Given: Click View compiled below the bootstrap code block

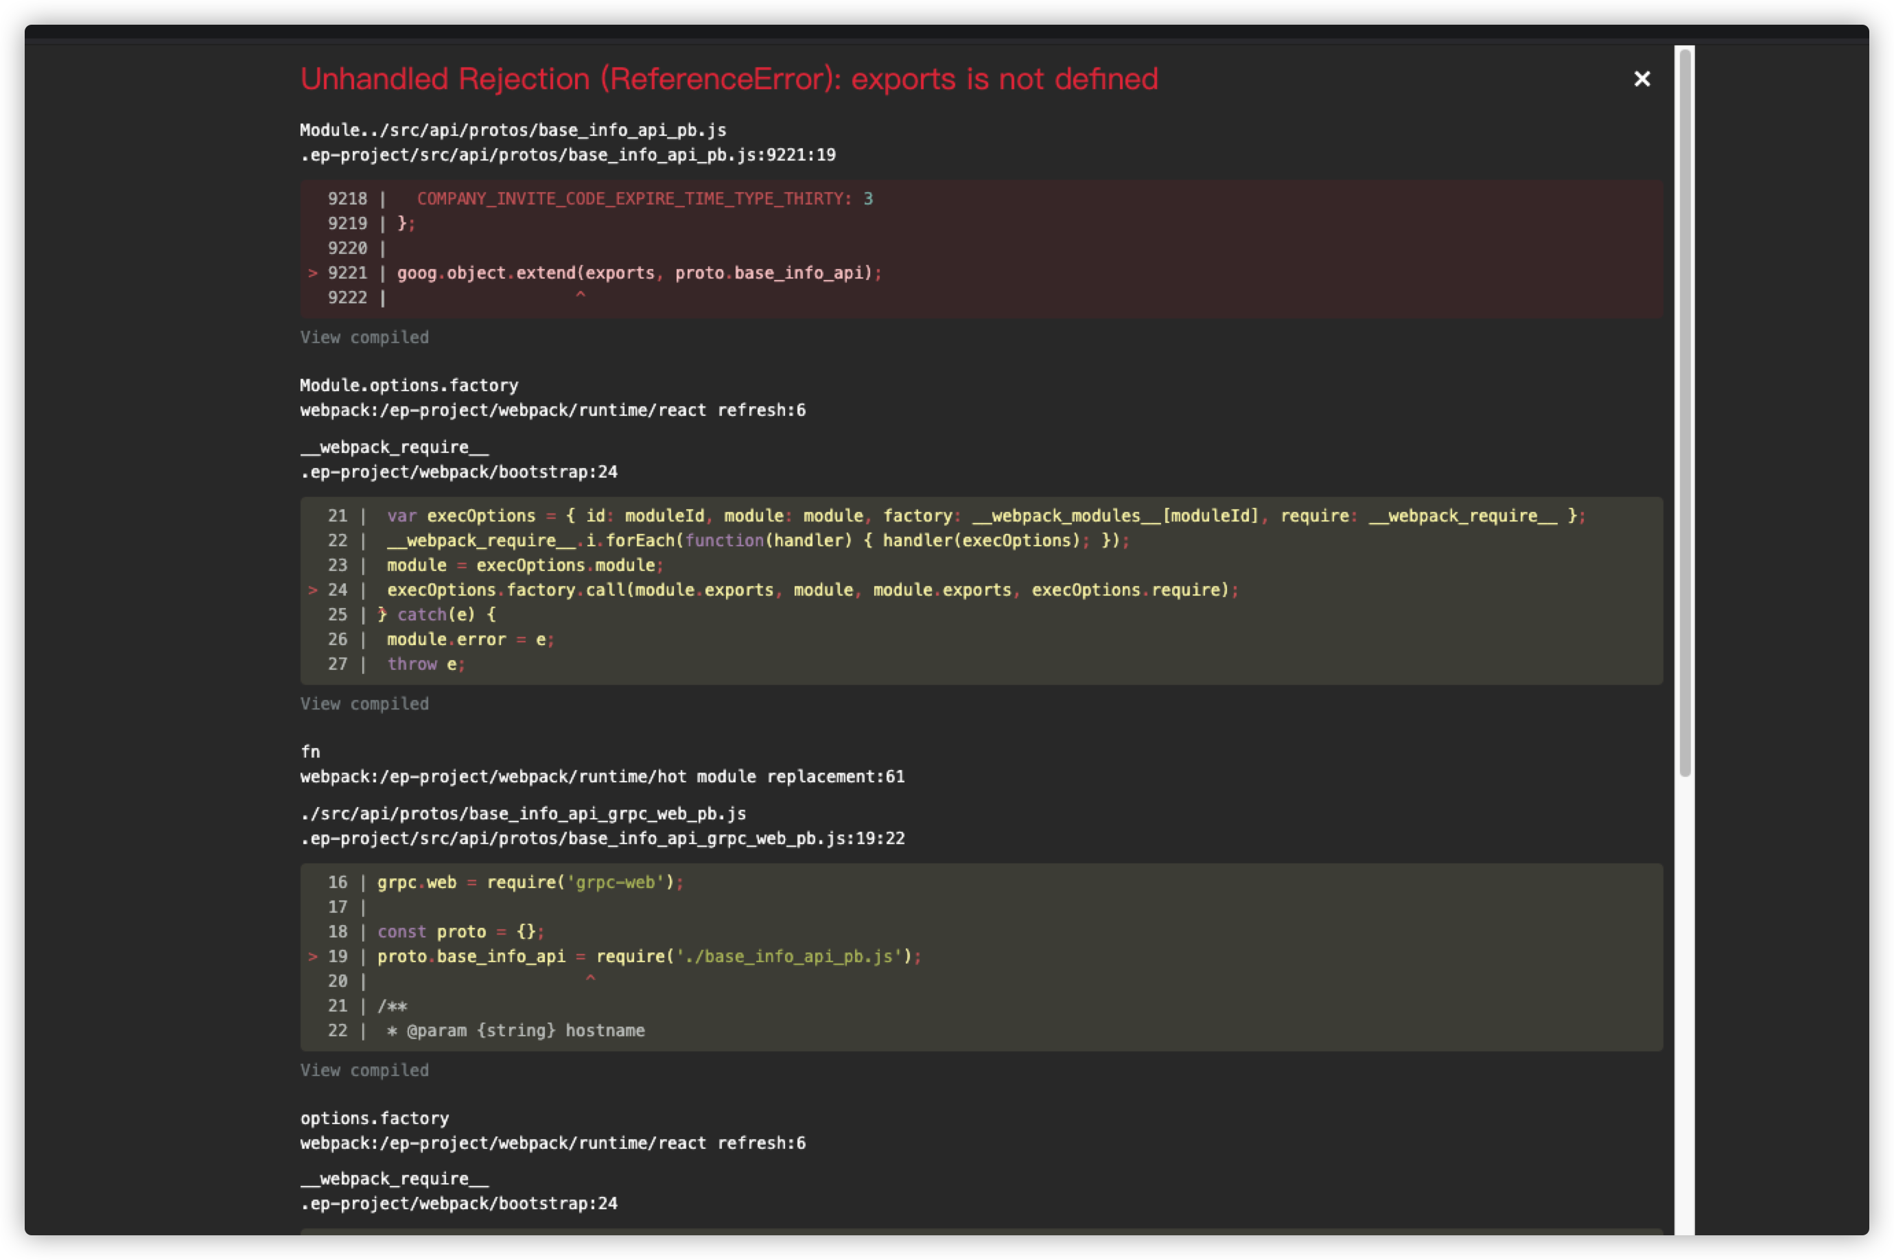Looking at the screenshot, I should (x=364, y=704).
